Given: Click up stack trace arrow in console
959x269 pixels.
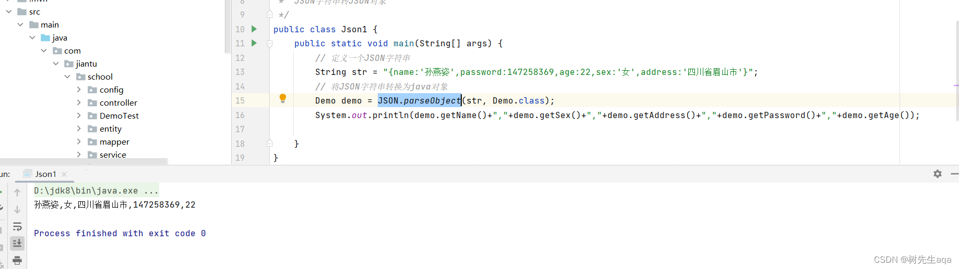Looking at the screenshot, I should (17, 193).
